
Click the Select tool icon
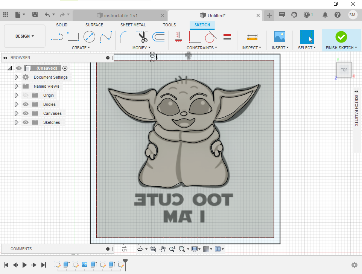click(x=307, y=37)
